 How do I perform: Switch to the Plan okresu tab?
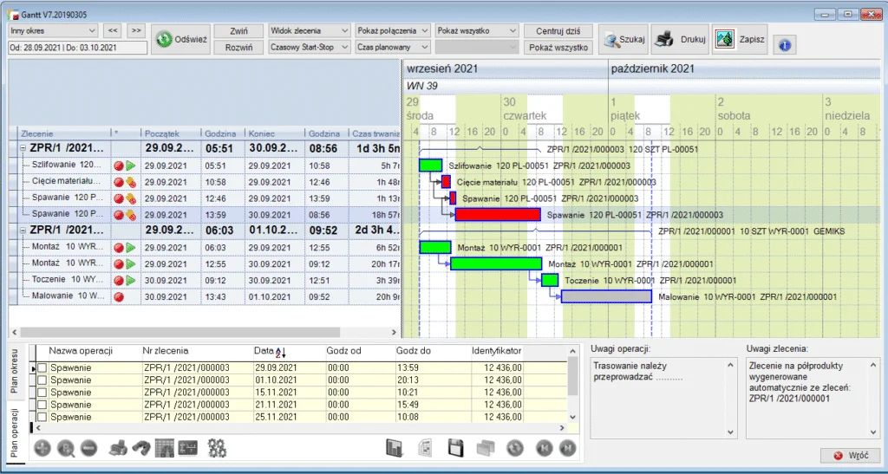14,371
